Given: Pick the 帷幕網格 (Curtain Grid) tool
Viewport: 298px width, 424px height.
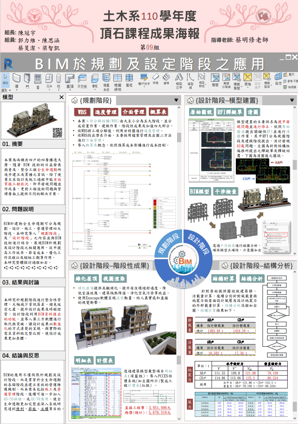Looking at the screenshot, I should pyautogui.click(x=118, y=82).
